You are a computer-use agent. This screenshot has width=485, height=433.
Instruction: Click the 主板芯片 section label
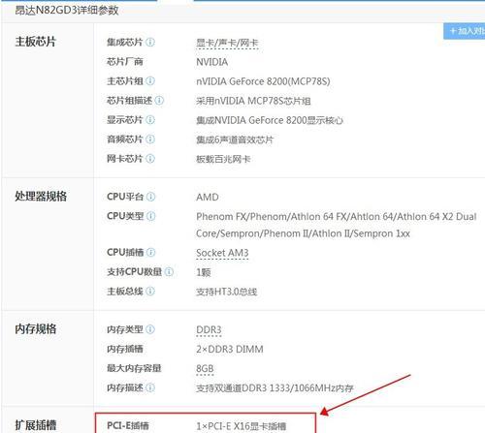35,42
